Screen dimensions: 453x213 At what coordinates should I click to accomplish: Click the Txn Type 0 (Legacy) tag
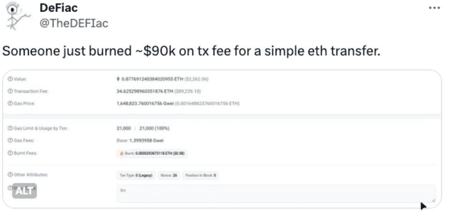pos(136,176)
